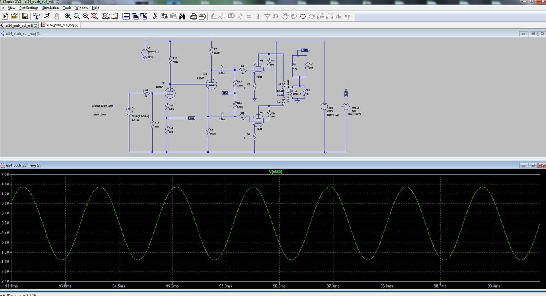Click the V(n008) trace label

point(276,172)
